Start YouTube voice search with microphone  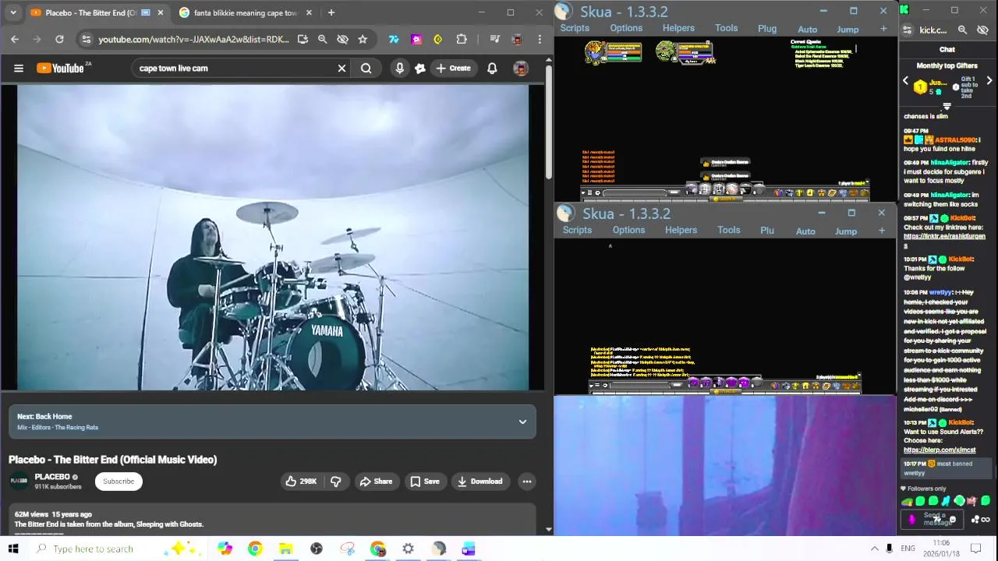399,68
